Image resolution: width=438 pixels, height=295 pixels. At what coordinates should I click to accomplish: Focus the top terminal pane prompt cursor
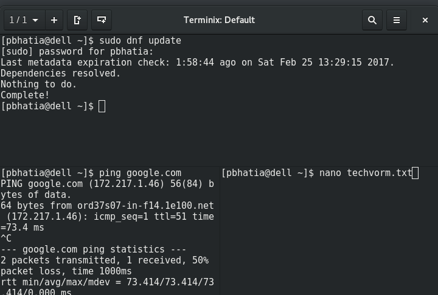pyautogui.click(x=102, y=106)
